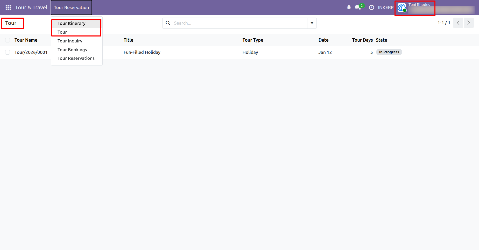
Task: Open Tour Bookings from the dropdown
Action: pos(76,50)
